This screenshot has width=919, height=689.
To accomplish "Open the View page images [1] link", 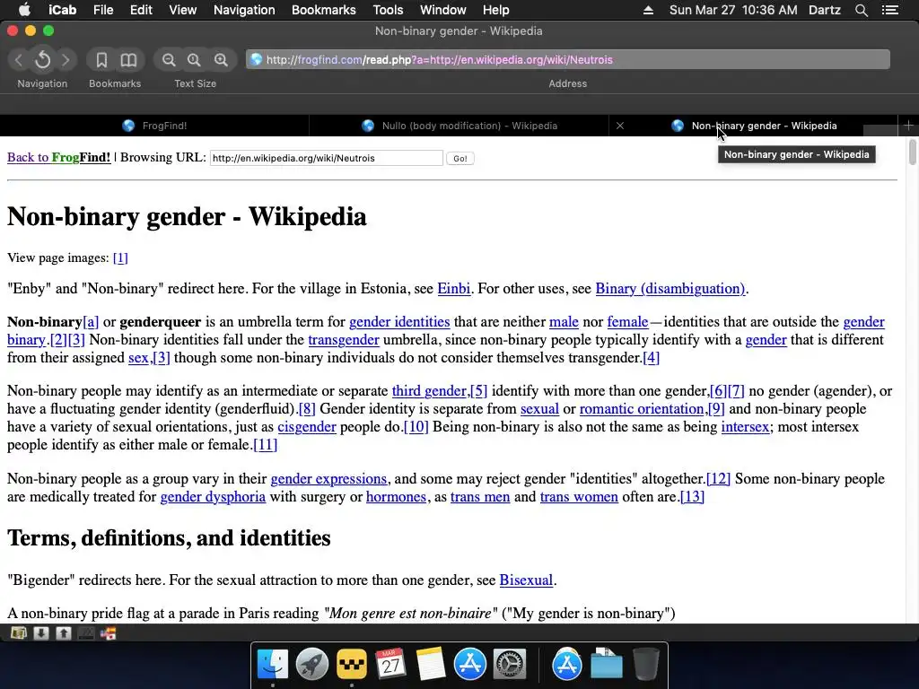I will pos(120,257).
